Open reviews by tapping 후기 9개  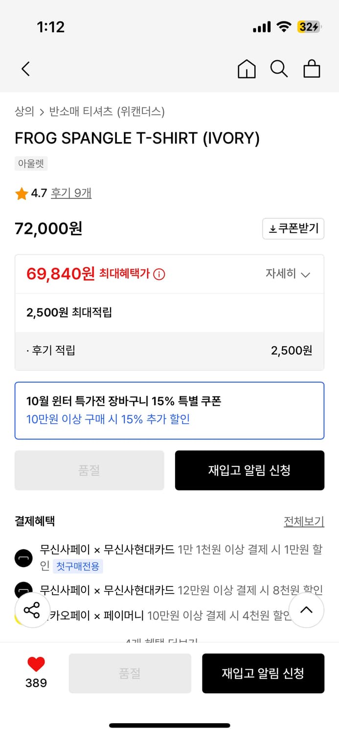point(70,193)
